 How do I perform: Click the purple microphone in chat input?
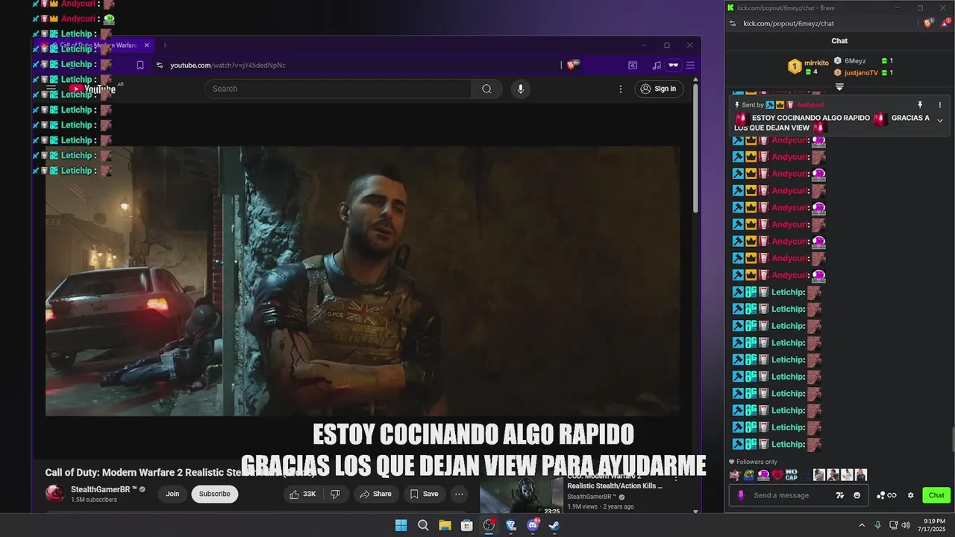741,495
